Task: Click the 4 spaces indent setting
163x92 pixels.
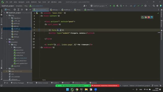Action: point(125,86)
